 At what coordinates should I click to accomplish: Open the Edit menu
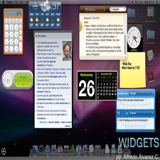(x=22, y=2)
